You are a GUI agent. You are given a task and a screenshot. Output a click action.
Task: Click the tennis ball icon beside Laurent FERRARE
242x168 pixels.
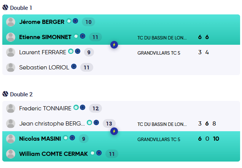71,52
